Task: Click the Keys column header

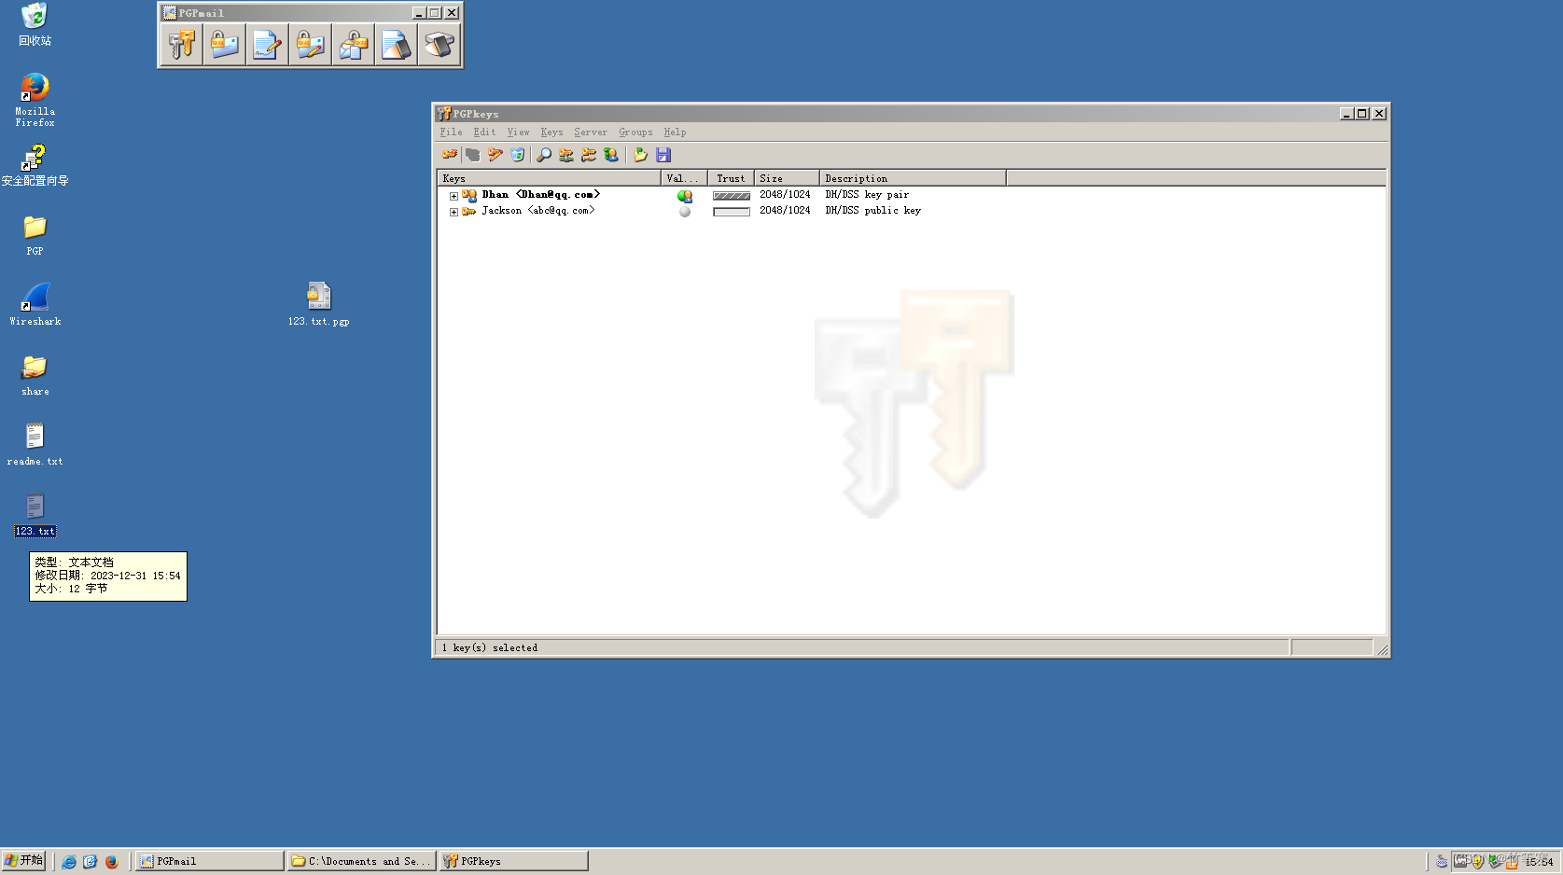Action: (549, 178)
